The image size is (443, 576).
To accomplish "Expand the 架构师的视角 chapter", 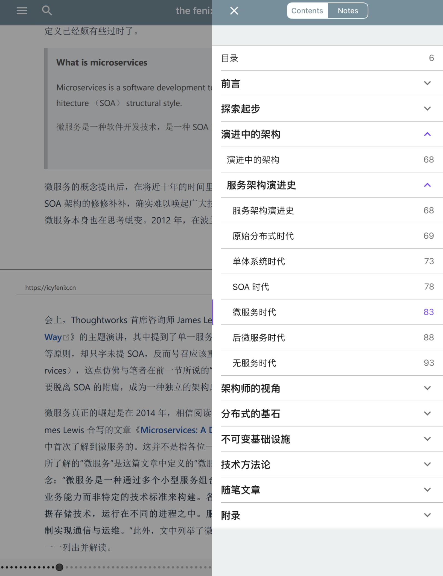I will [x=427, y=388].
